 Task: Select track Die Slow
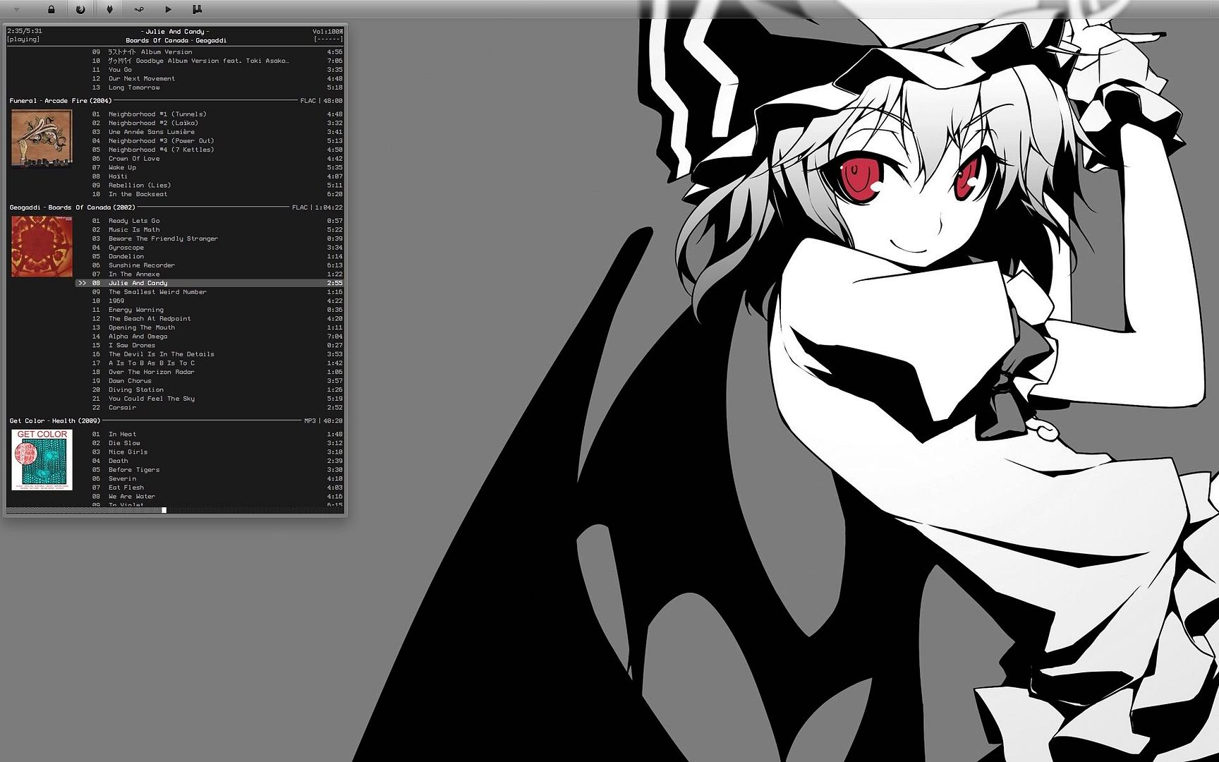click(x=210, y=443)
